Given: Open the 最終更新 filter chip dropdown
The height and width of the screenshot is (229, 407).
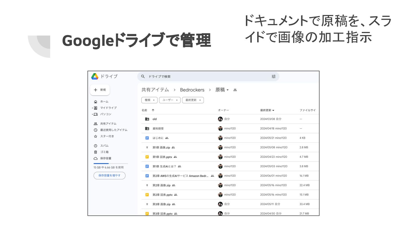Looking at the screenshot, I should tap(193, 100).
